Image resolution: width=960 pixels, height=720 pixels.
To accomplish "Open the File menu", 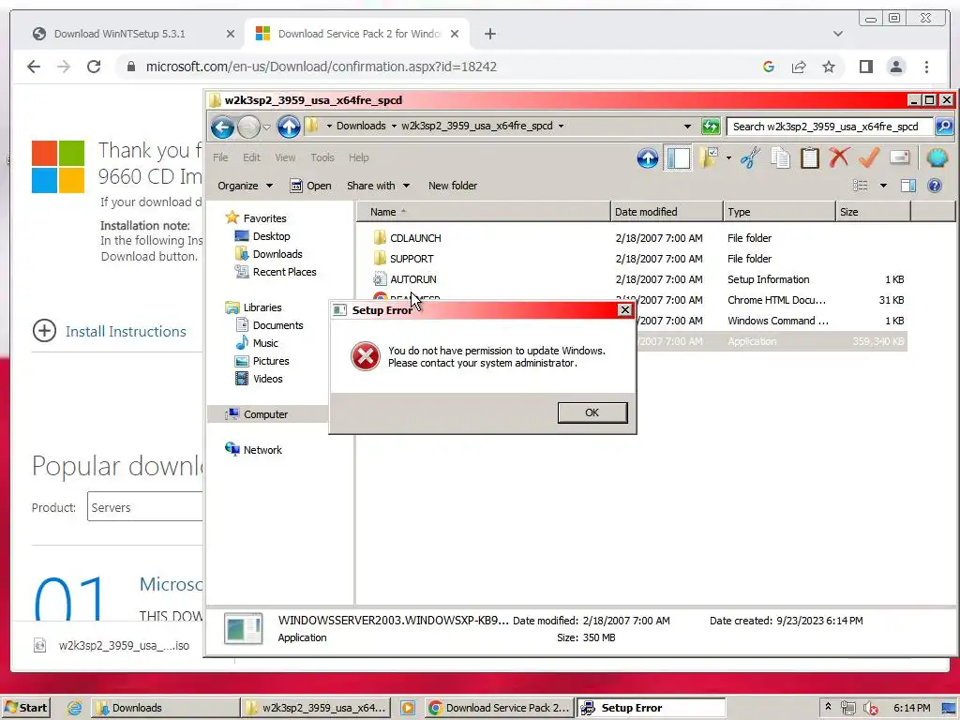I will [x=220, y=157].
